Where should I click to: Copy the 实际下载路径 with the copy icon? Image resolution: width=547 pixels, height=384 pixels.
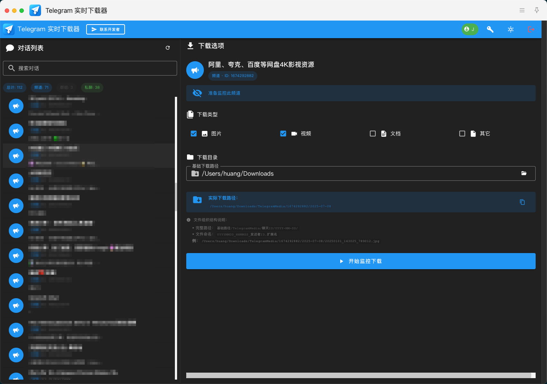pos(522,202)
